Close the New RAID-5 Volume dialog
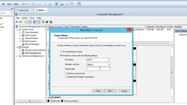Viewport: 187px width, 105px height. 129,29
